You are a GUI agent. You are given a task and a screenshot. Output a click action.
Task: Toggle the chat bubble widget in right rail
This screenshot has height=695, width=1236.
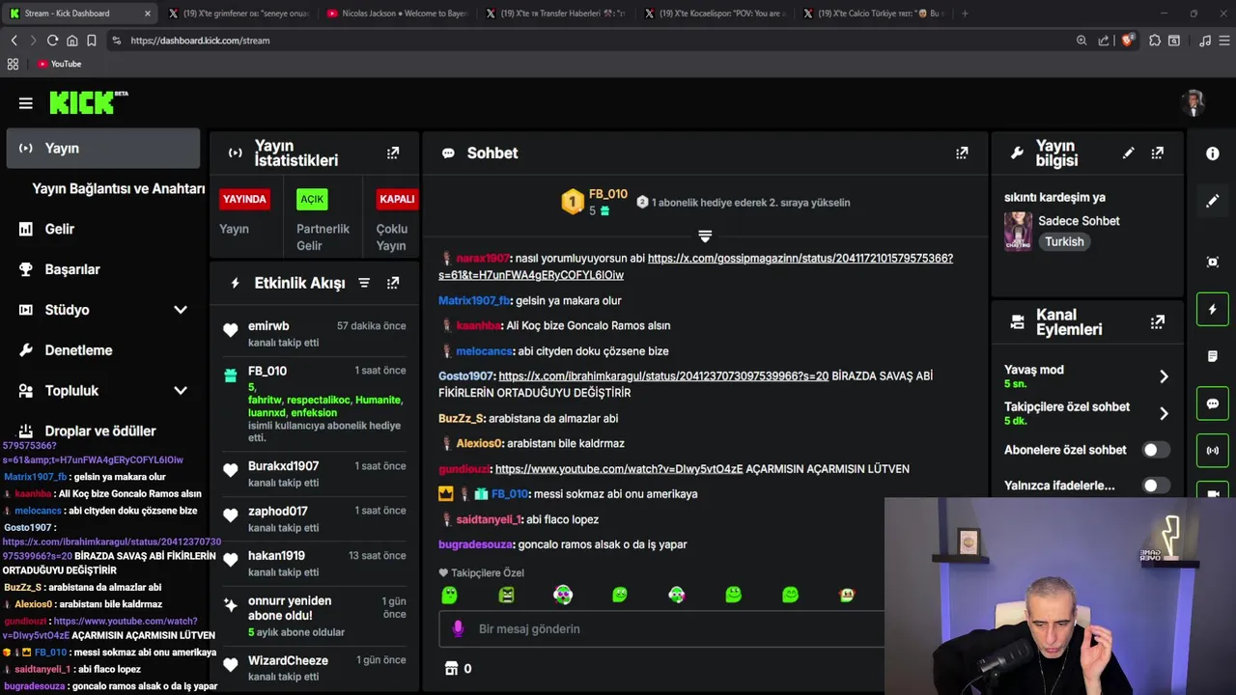click(1213, 403)
